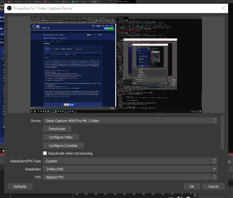Image resolution: width=233 pixels, height=198 pixels.
Task: Click the dialog title 'Properties for Video Capture Device'
Action: [x=43, y=8]
